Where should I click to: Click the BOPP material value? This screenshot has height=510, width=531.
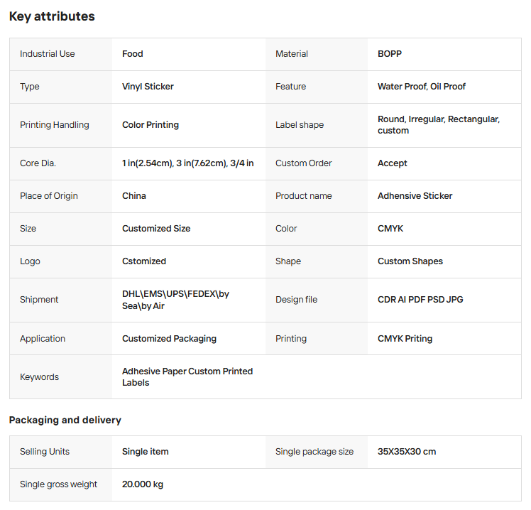pyautogui.click(x=390, y=54)
